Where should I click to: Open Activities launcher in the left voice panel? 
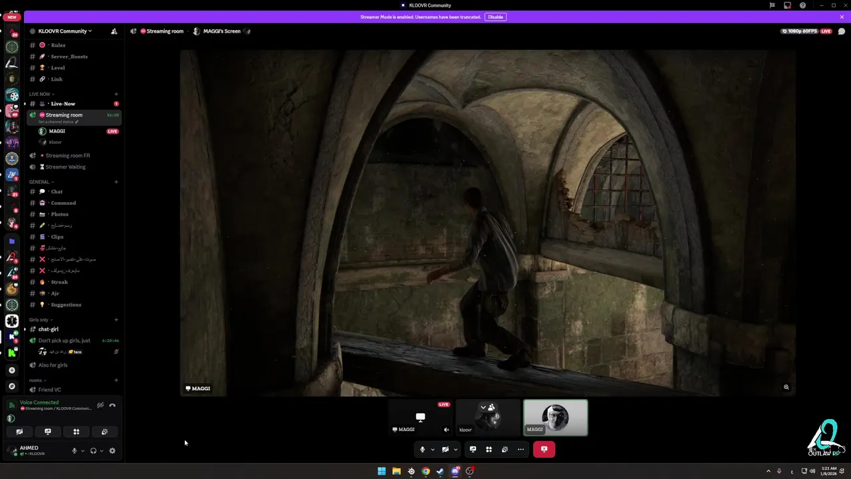76,432
